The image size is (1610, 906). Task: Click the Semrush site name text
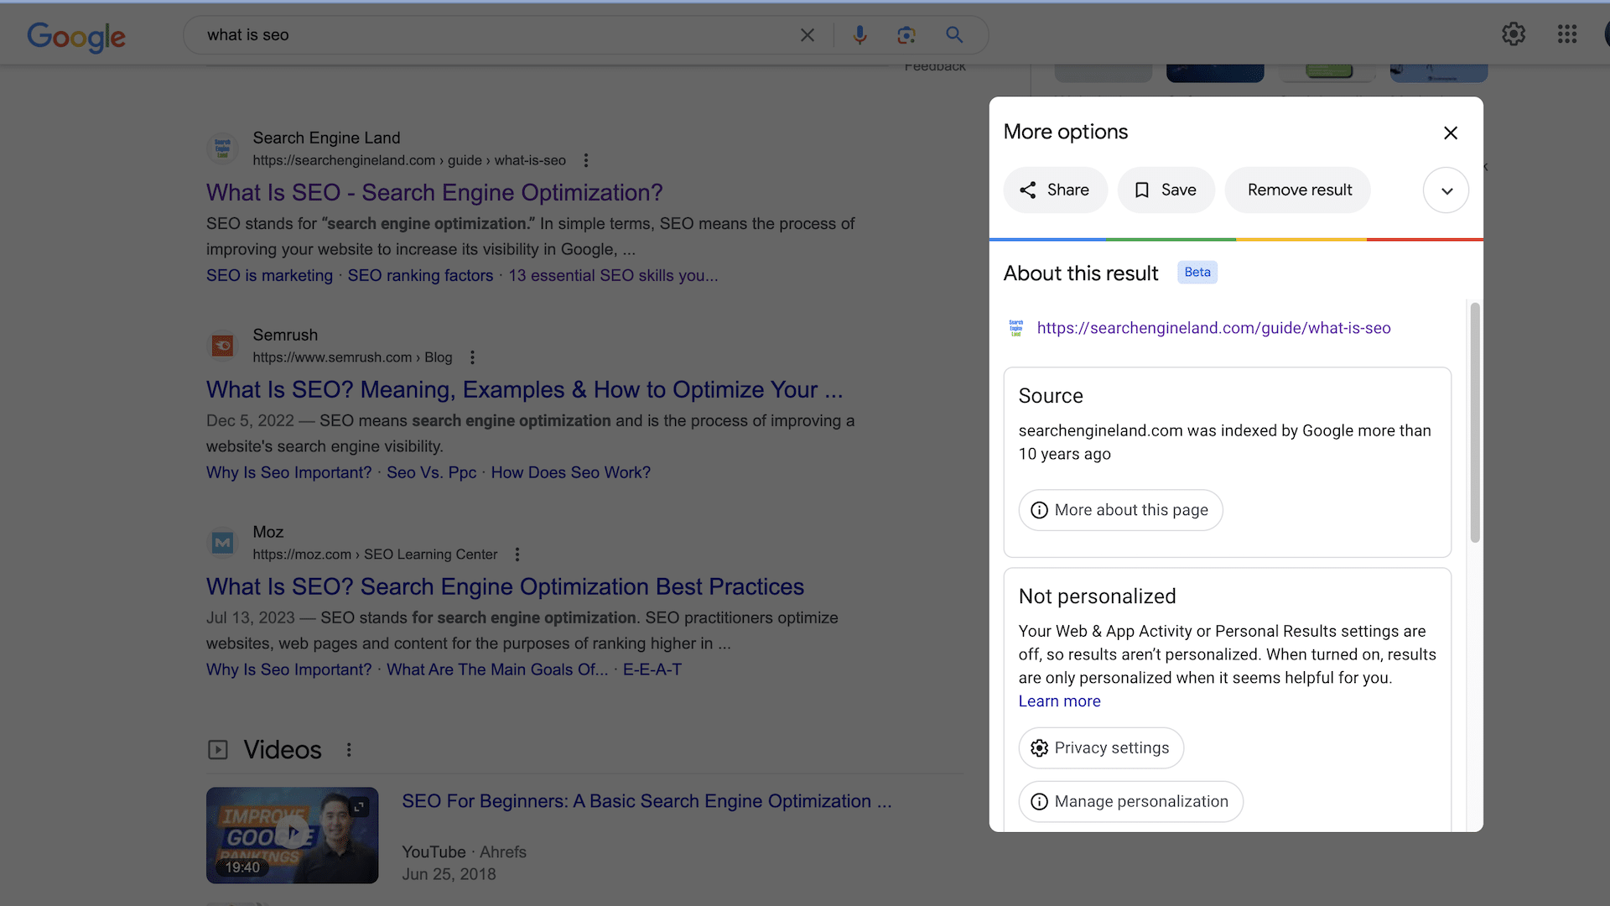(285, 336)
